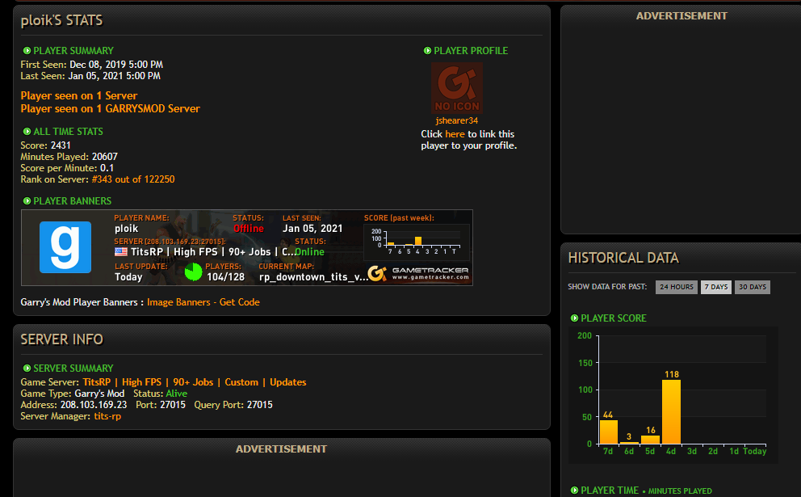Click the ploik'S STATS heading
The height and width of the screenshot is (497, 801).
coord(61,20)
